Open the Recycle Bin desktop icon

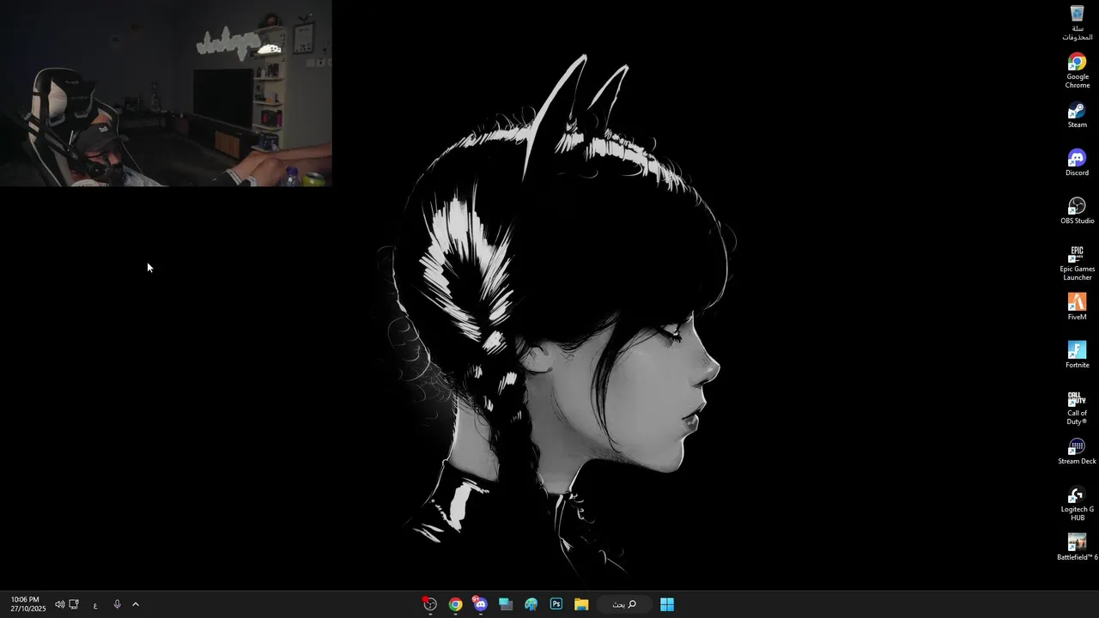click(1078, 22)
